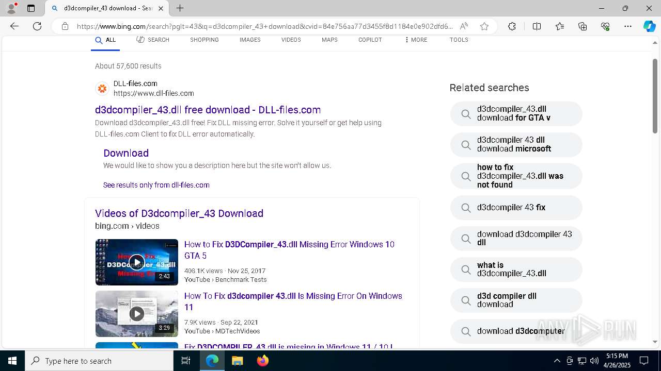Launch Firefox from taskbar
The image size is (661, 371).
tap(262, 361)
